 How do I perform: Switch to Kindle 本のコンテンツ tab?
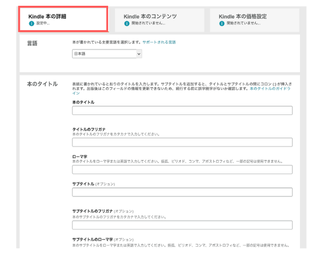point(159,20)
